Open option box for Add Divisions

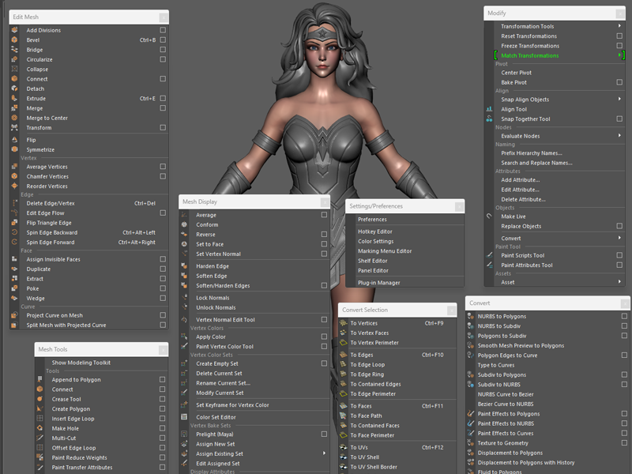(x=163, y=31)
